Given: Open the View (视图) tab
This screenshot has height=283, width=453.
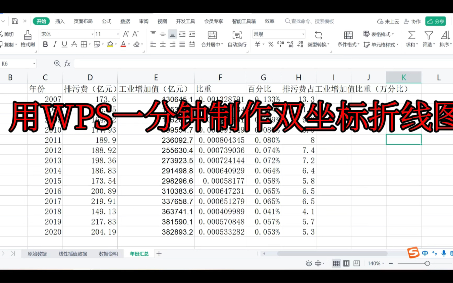Looking at the screenshot, I should [x=162, y=21].
